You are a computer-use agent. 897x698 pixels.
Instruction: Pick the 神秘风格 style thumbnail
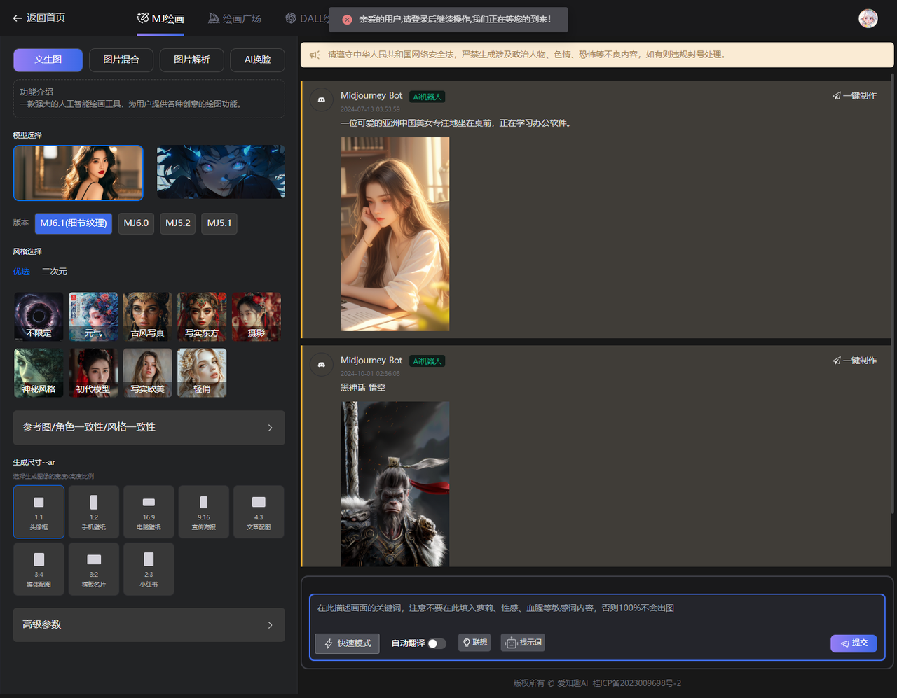[x=39, y=372]
